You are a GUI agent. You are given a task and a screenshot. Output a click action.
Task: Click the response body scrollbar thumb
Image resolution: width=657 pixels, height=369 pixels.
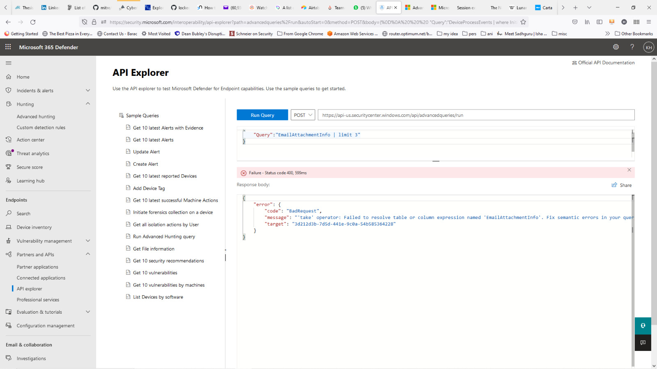633,280
